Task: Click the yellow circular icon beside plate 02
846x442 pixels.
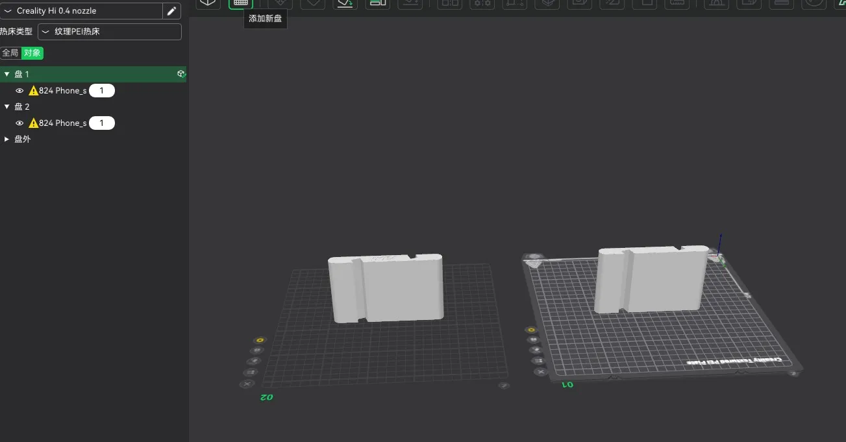Action: click(260, 340)
